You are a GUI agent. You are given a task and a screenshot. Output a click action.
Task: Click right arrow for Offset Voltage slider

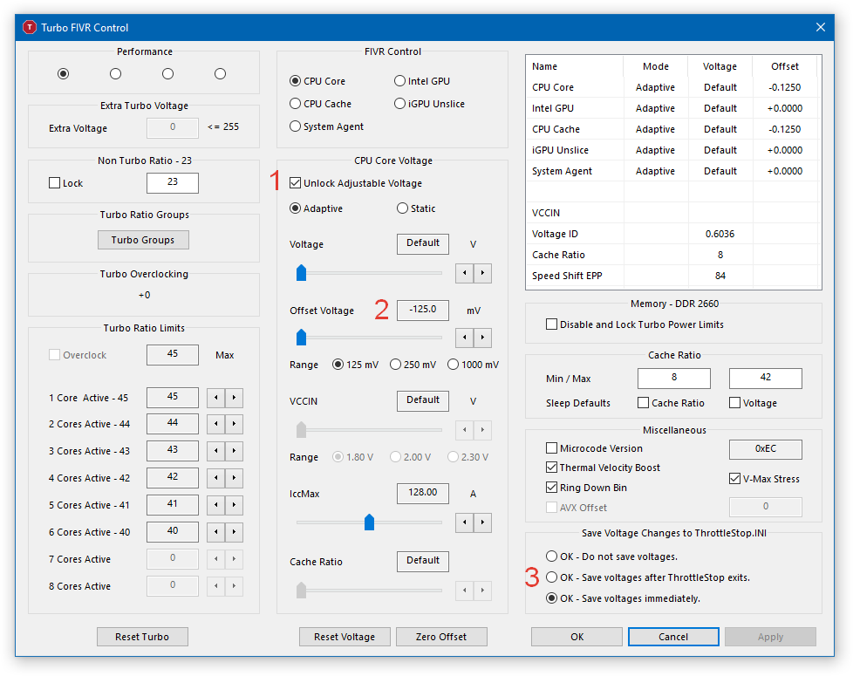[x=482, y=338]
